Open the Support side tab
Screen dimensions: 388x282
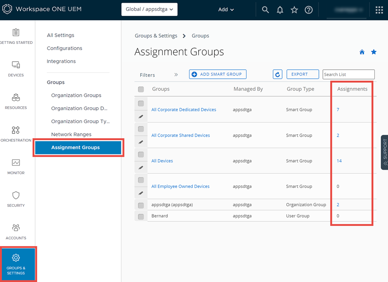tap(384, 152)
